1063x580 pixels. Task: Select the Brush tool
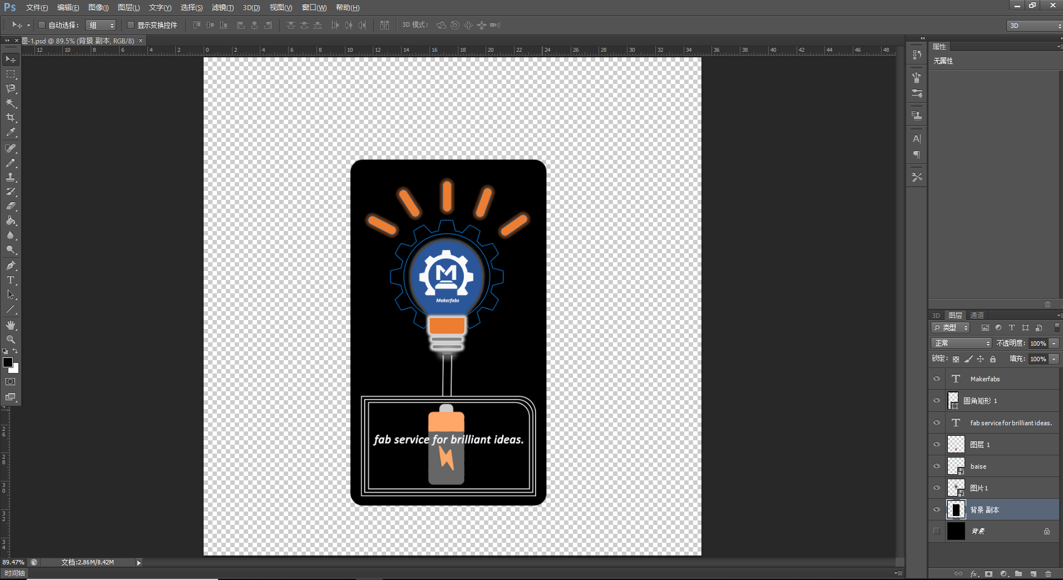[x=11, y=163]
